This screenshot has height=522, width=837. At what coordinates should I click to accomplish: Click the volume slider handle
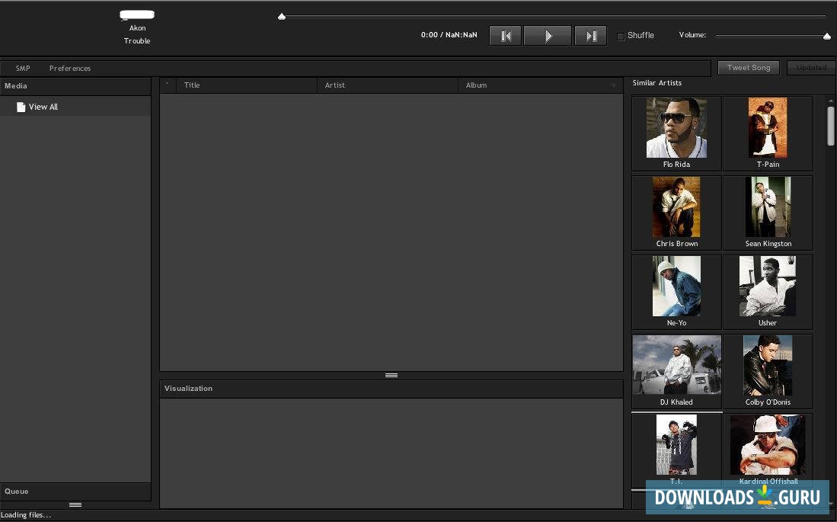827,36
